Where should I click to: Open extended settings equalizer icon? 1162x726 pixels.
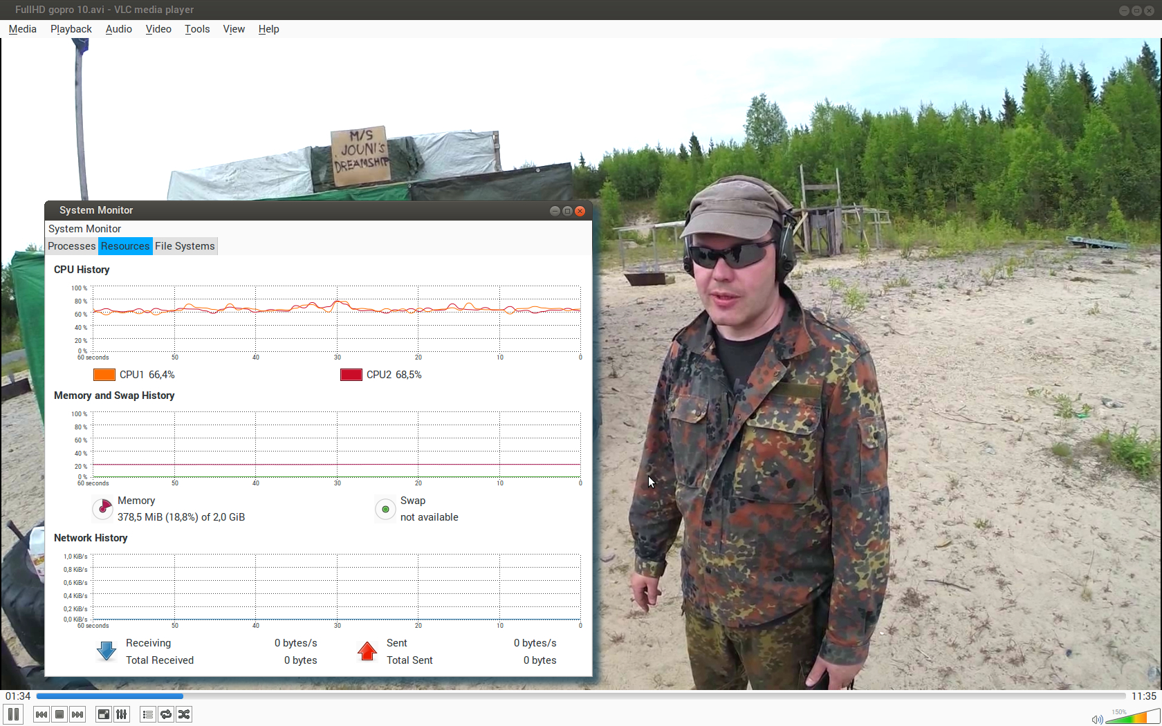pyautogui.click(x=121, y=714)
